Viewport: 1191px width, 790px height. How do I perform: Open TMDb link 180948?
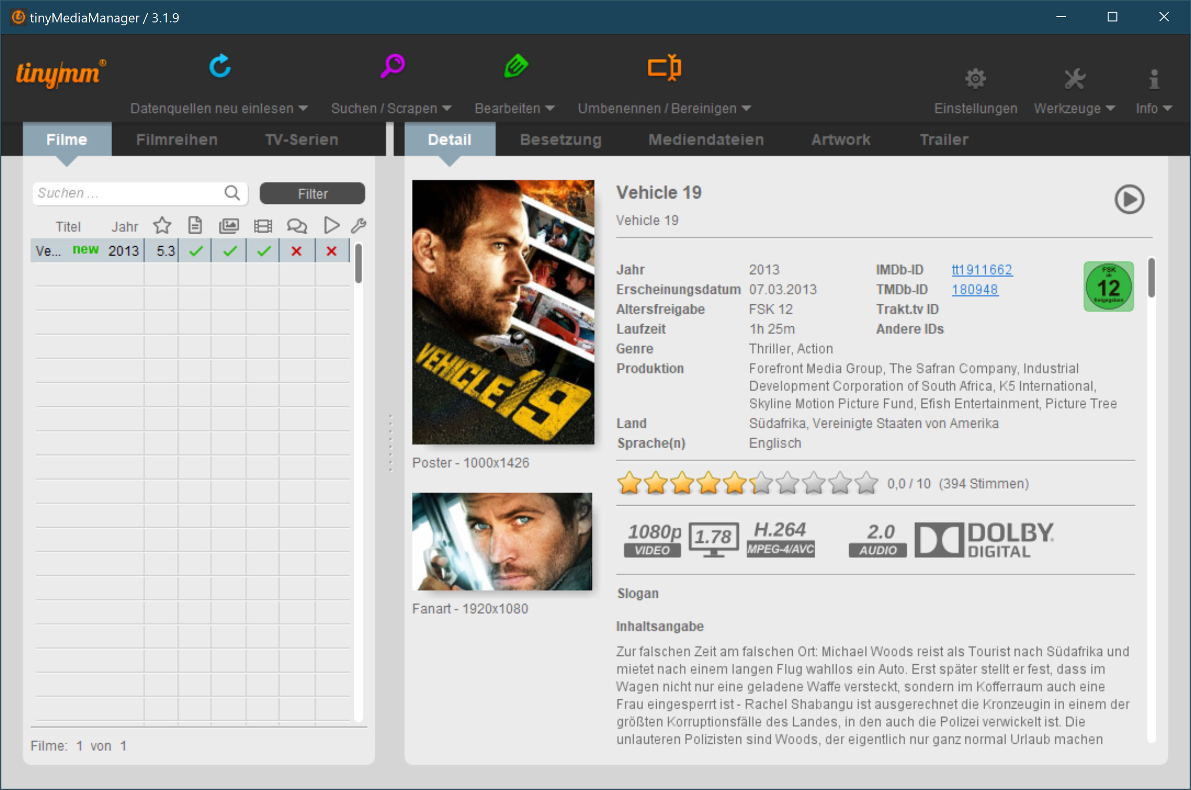[975, 289]
